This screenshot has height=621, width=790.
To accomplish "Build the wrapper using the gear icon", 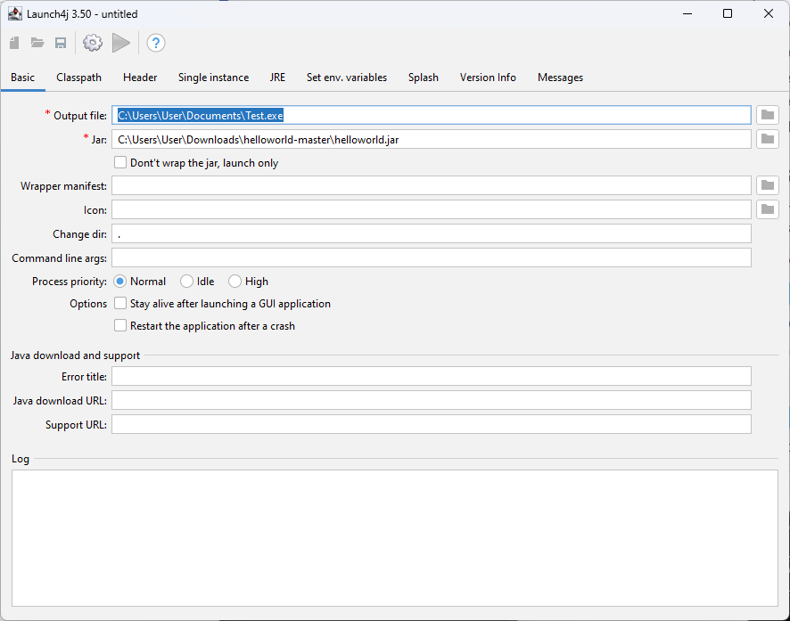I will pos(93,43).
